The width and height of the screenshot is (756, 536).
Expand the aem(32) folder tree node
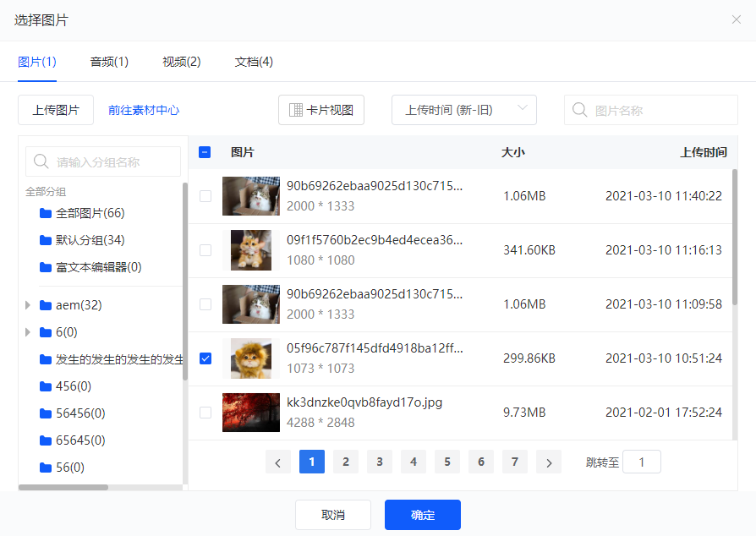28,305
